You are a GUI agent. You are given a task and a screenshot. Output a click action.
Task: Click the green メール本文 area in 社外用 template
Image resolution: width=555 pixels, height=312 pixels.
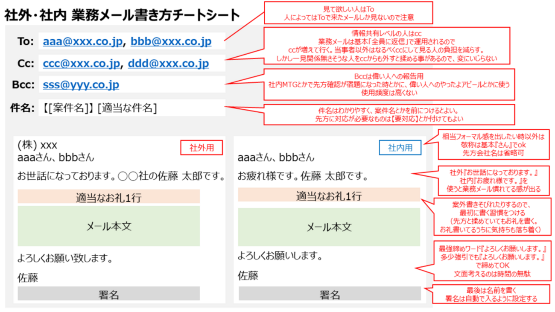pos(108,226)
